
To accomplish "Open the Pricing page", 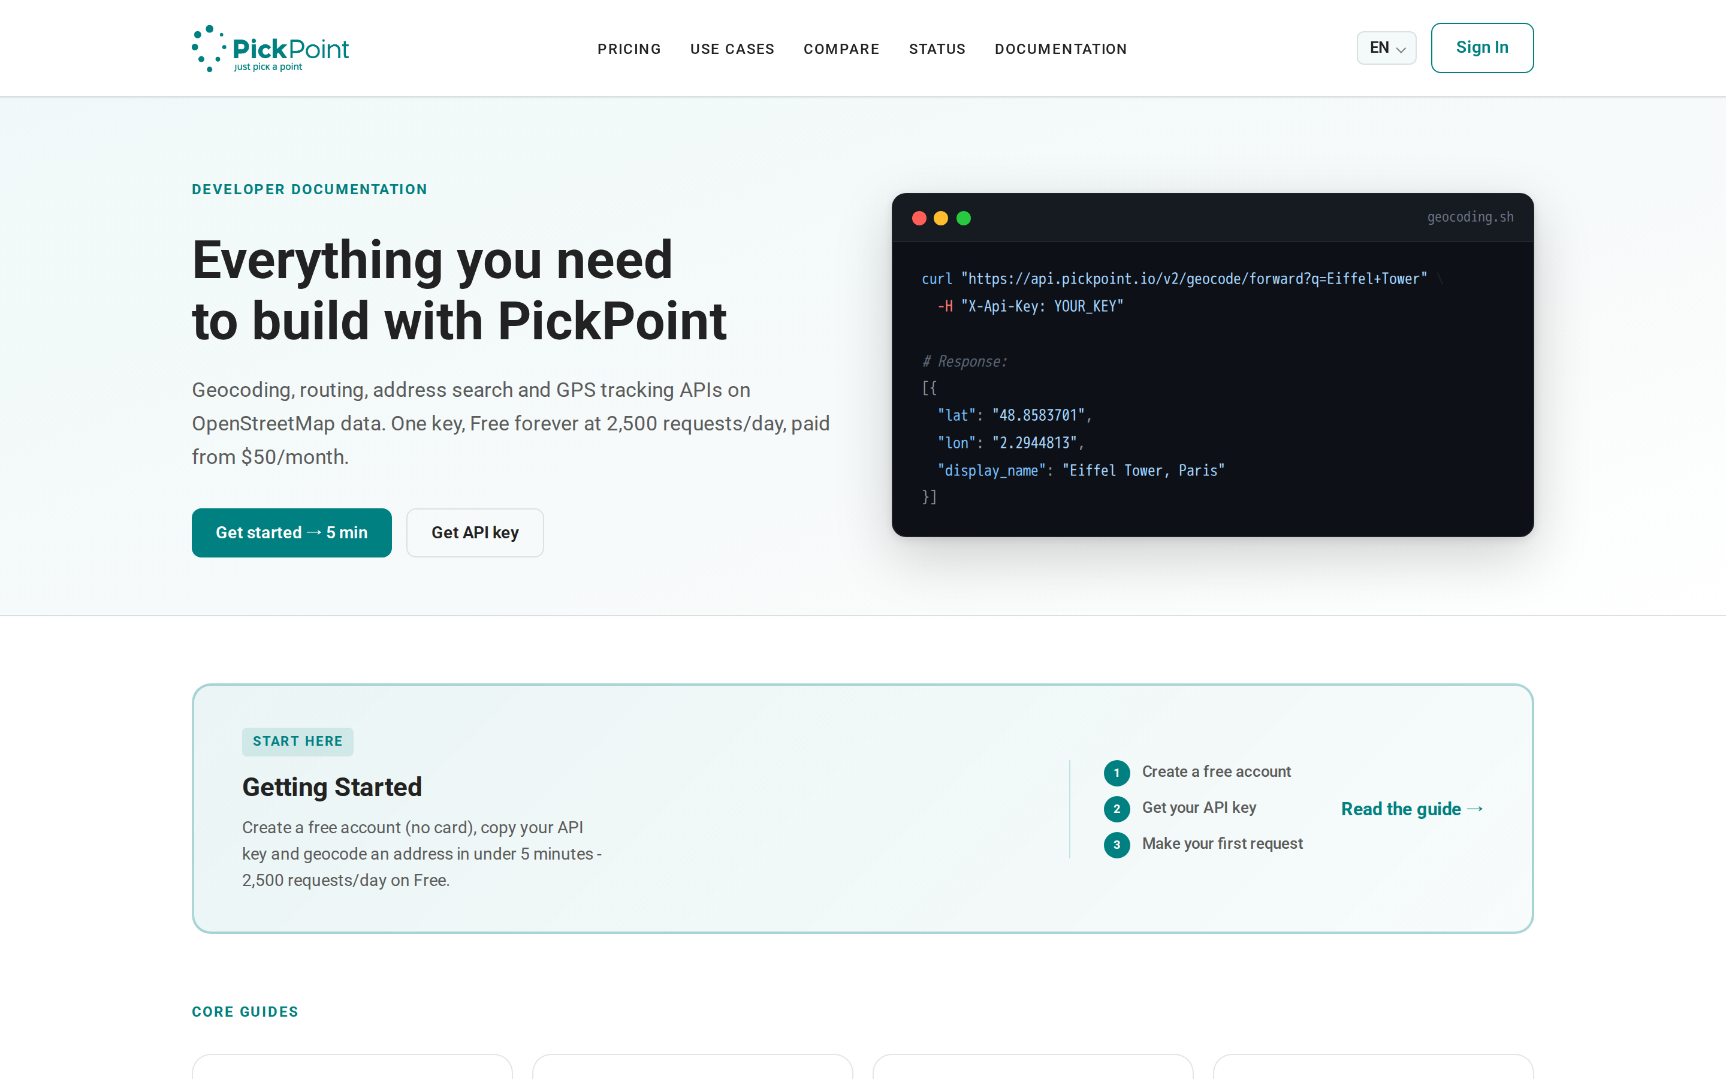I will click(629, 49).
